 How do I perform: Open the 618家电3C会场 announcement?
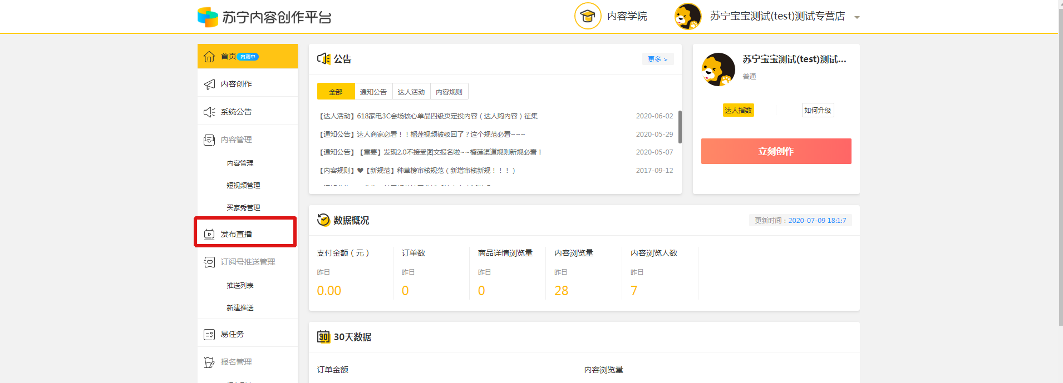(x=428, y=116)
